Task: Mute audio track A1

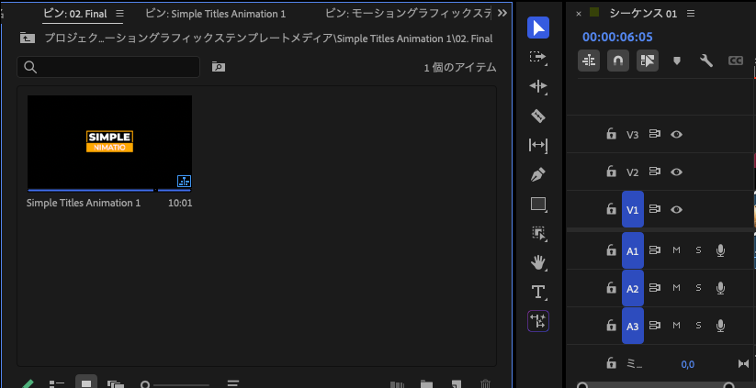Action: click(x=676, y=250)
